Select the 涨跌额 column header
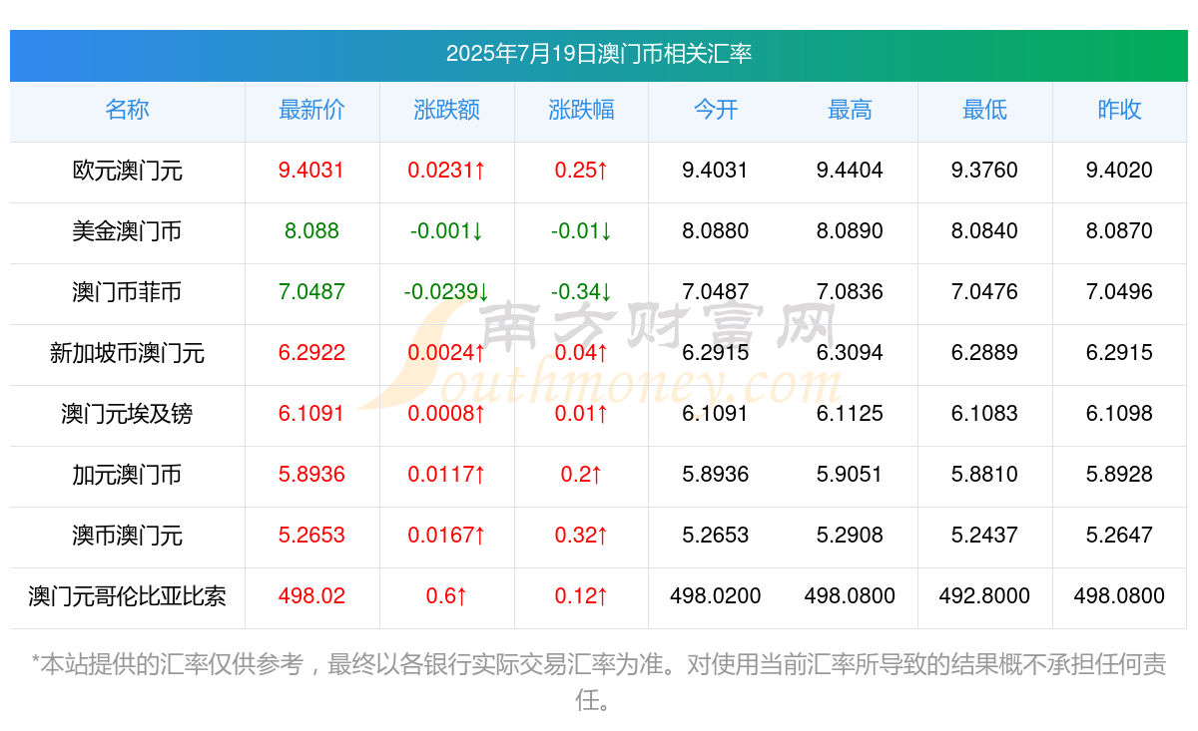Viewport: 1198px width, 731px height. (447, 110)
